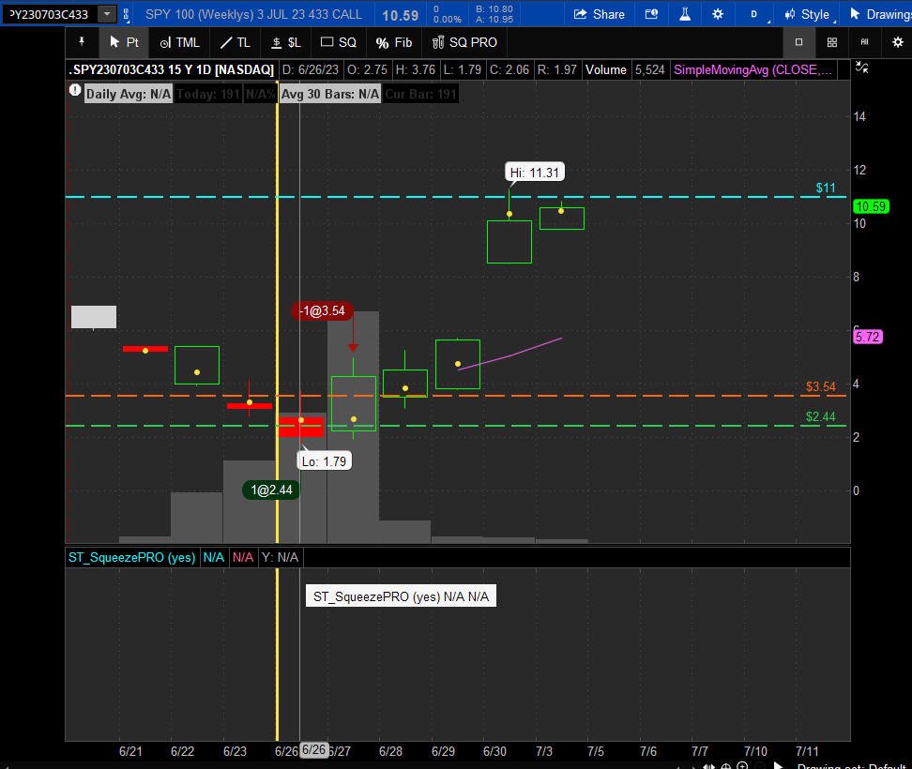Click SPY 100 (Weeklys) 3 JUL 23 433 CALL description
Viewport: 912px width, 769px height.
coord(253,14)
